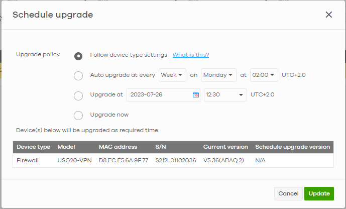346x209 pixels.
Task: Click the MAC address column header
Action: point(117,147)
